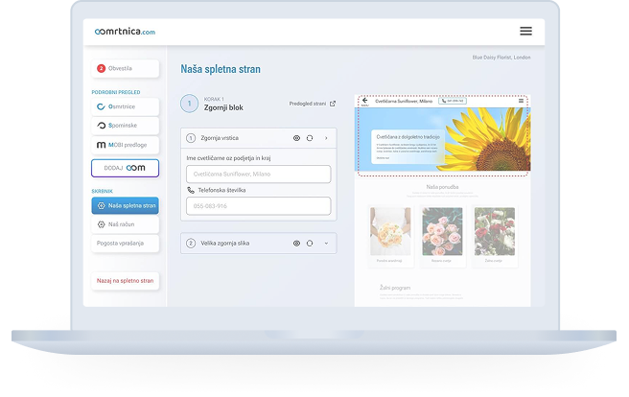The image size is (629, 397).
Task: Click Nazaj na spletno stran link
Action: (125, 281)
